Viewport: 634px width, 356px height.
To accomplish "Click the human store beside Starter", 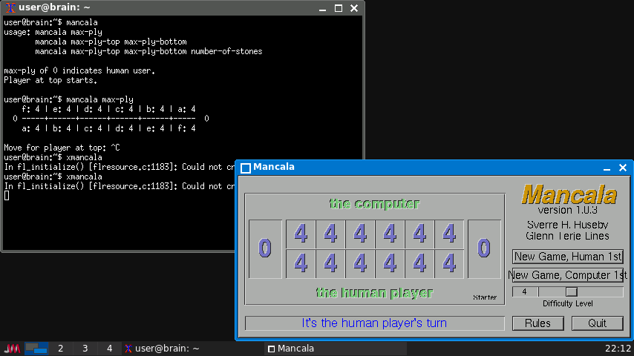I will (484, 249).
